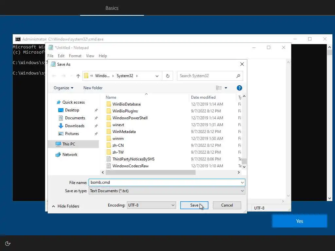Select the WinBioDatabase folder
This screenshot has width=335, height=251.
pos(127,104)
